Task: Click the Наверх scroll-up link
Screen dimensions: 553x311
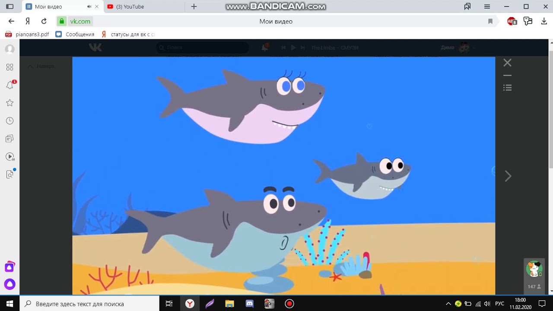Action: pos(41,66)
